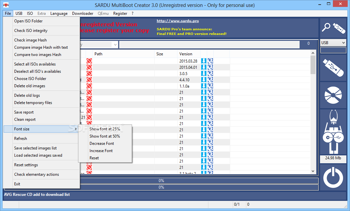Select Show font at 50%
The image size is (350, 211).
(105, 136)
